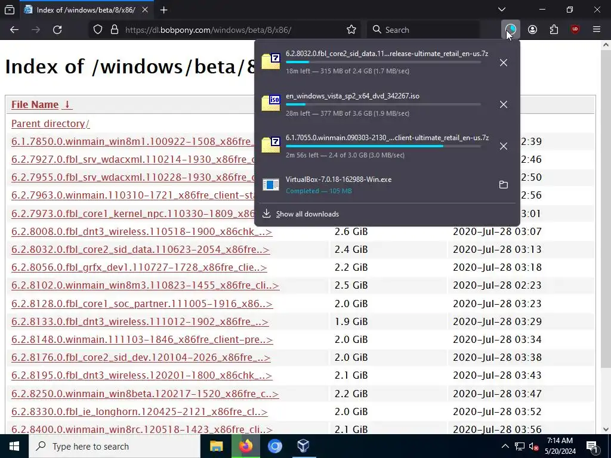
Task: Open the muted volume tray icon
Action: coord(534,446)
